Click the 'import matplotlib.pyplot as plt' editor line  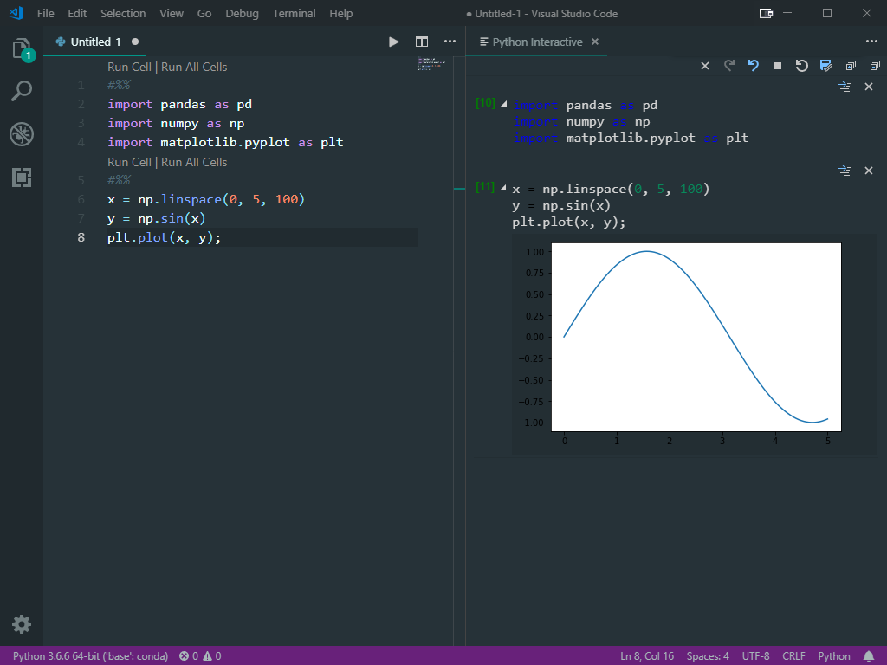tap(225, 142)
